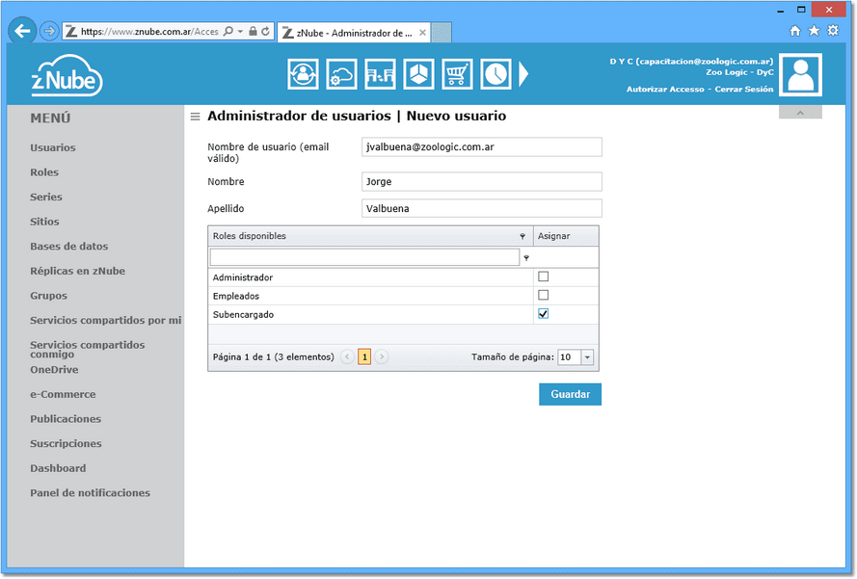
Task: Click the Cerrar Sesión link
Action: point(744,89)
